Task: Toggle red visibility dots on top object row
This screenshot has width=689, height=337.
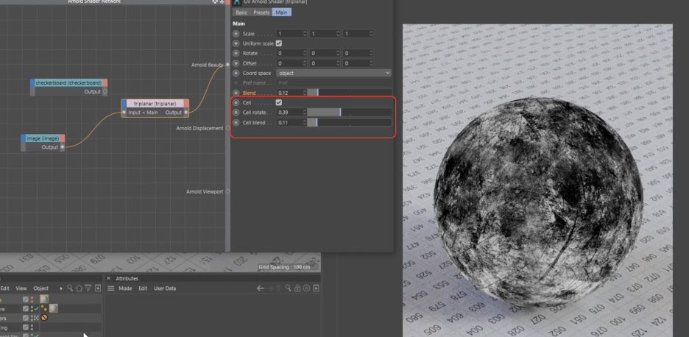Action: [32, 299]
